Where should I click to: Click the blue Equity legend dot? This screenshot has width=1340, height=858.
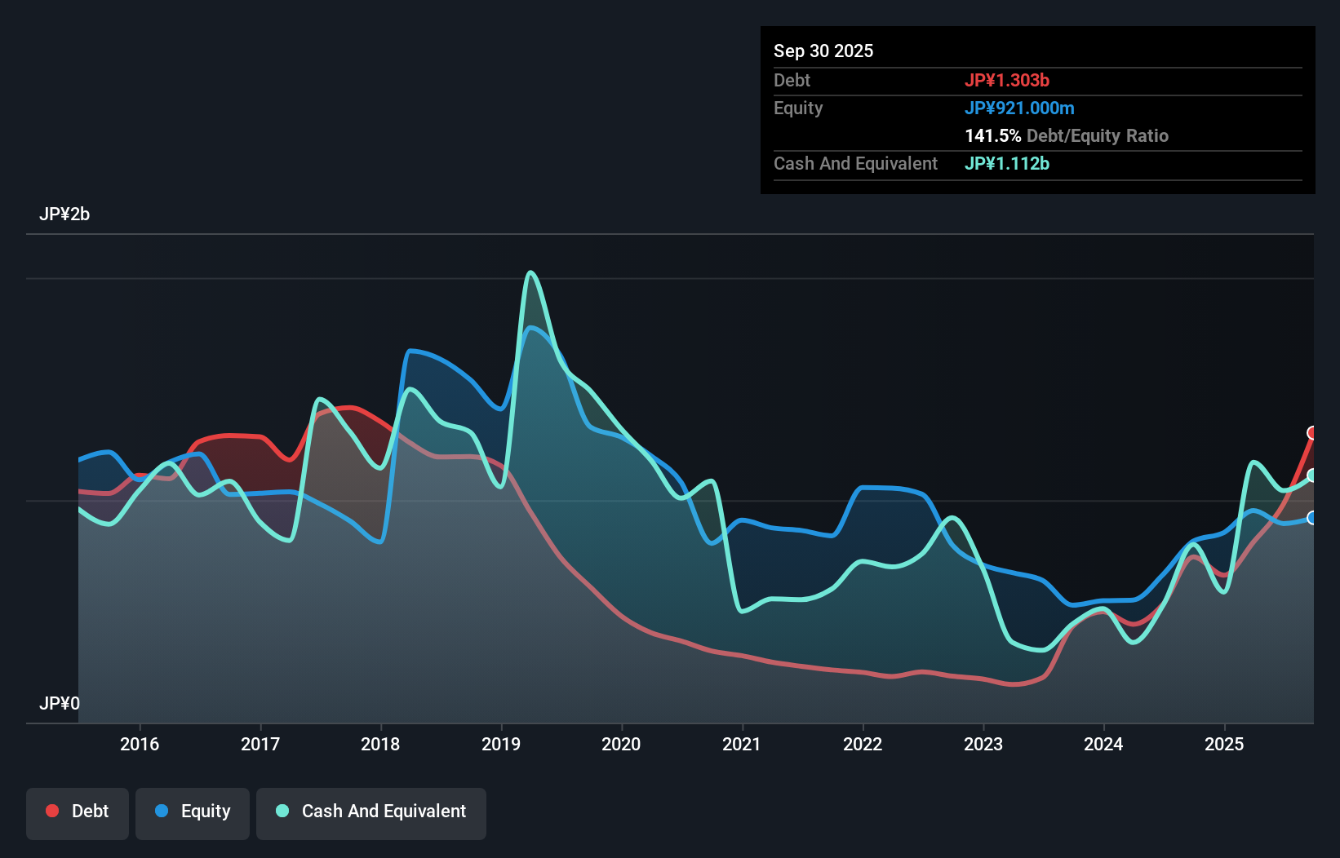(161, 812)
